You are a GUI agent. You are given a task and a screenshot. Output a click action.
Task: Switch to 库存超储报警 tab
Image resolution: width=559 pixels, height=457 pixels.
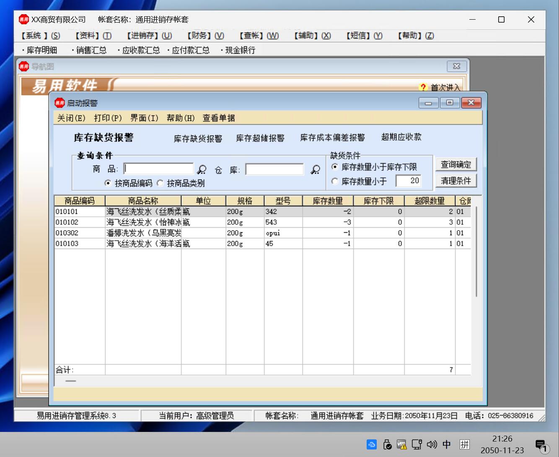point(260,138)
